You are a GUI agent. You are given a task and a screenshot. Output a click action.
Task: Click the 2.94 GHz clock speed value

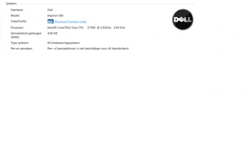coord(119,28)
